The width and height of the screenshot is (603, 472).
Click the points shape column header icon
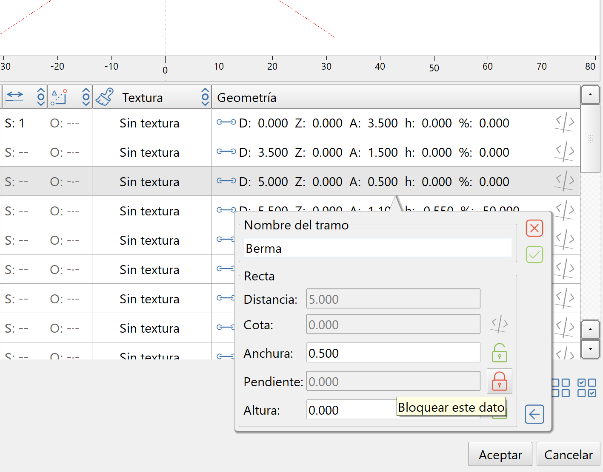tap(59, 97)
